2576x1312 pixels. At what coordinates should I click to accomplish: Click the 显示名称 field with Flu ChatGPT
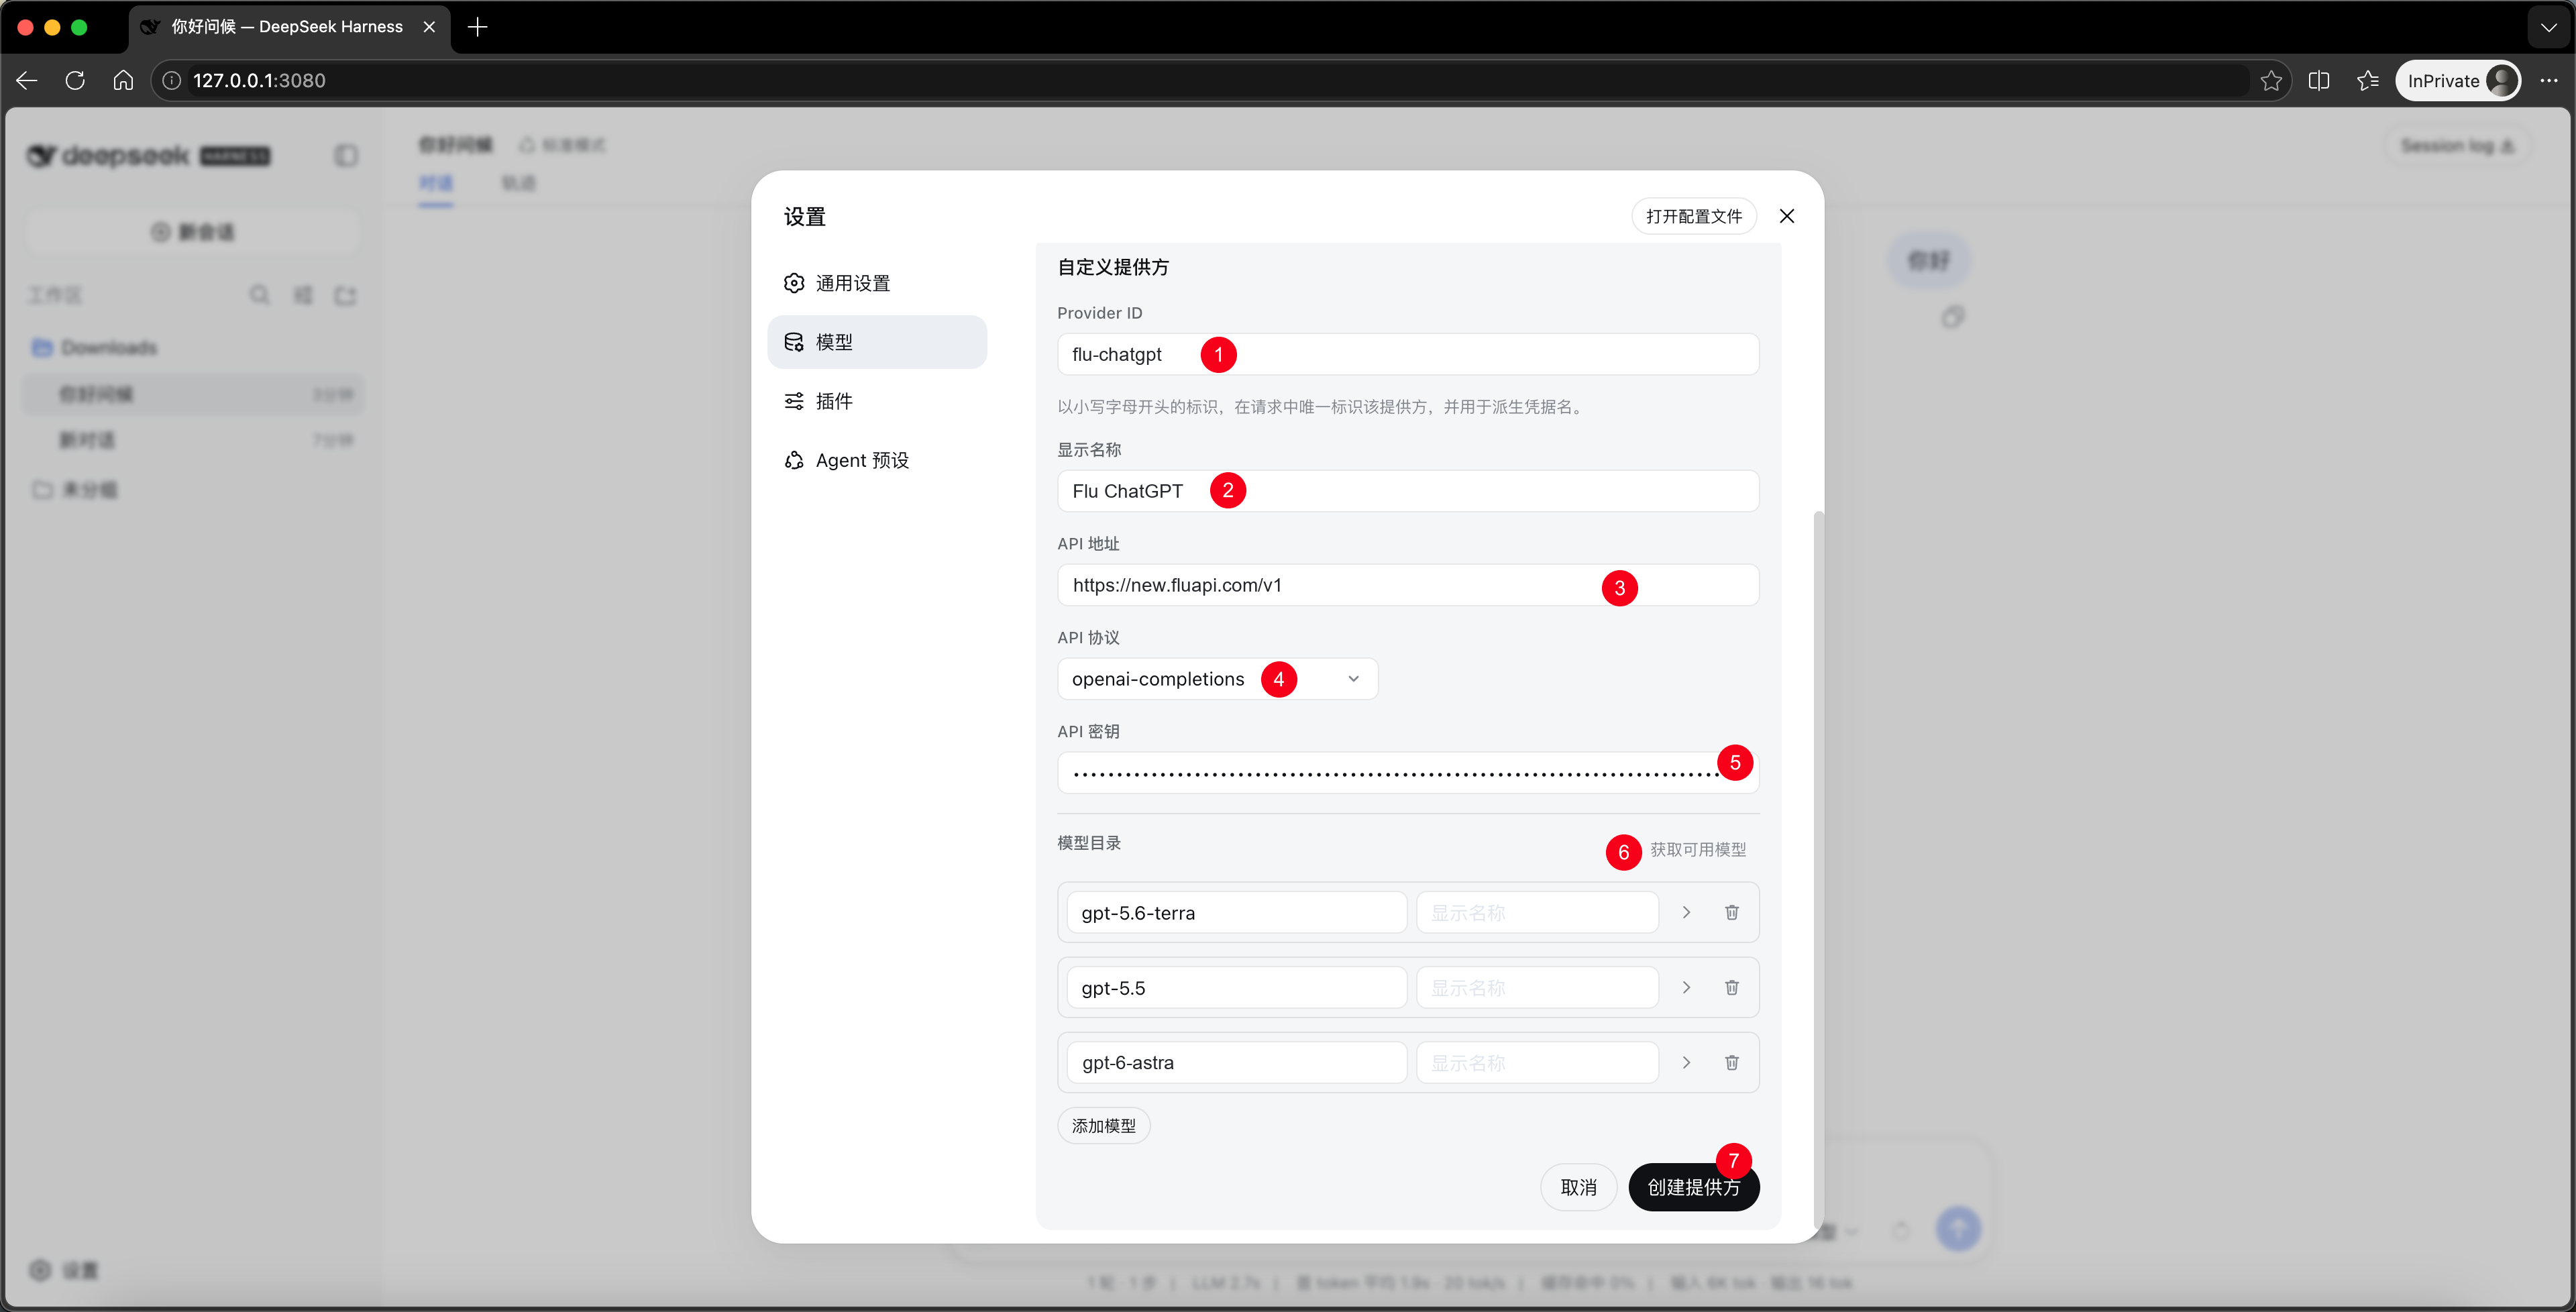(1408, 491)
